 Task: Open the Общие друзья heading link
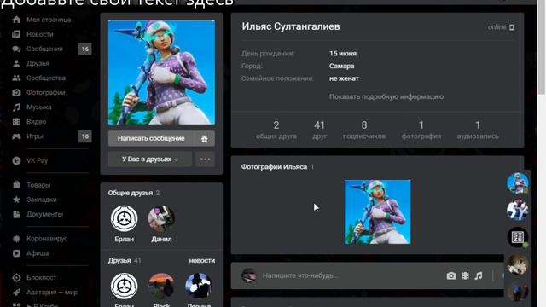131,193
